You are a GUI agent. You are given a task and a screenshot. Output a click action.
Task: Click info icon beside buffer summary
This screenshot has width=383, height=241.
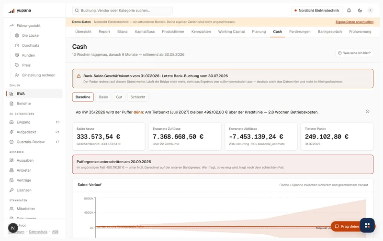(367, 112)
